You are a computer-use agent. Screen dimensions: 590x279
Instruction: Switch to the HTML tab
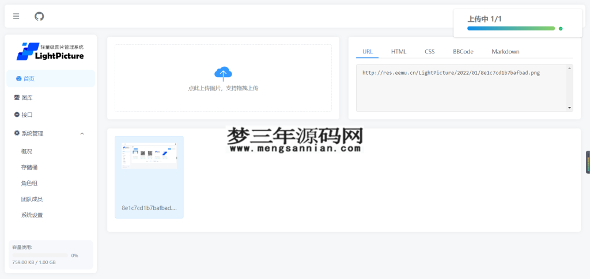(x=399, y=52)
